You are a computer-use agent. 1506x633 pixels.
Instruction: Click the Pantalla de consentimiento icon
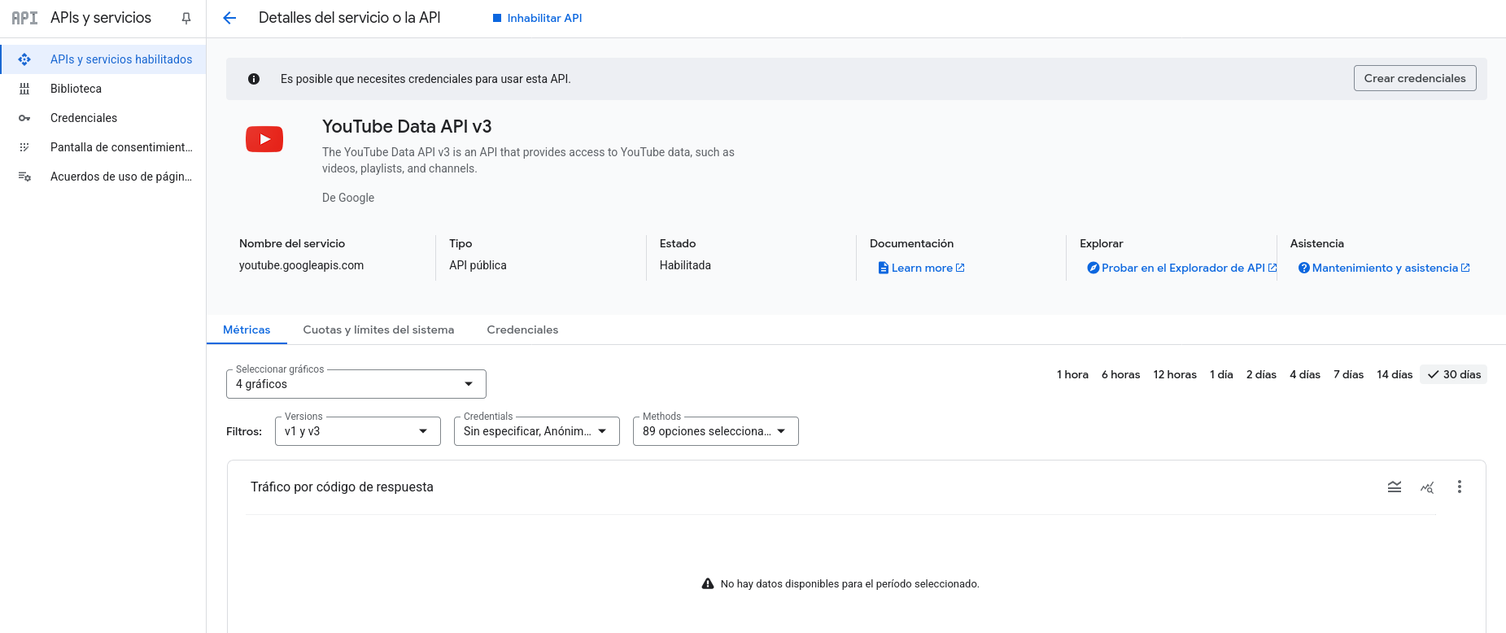pos(24,147)
